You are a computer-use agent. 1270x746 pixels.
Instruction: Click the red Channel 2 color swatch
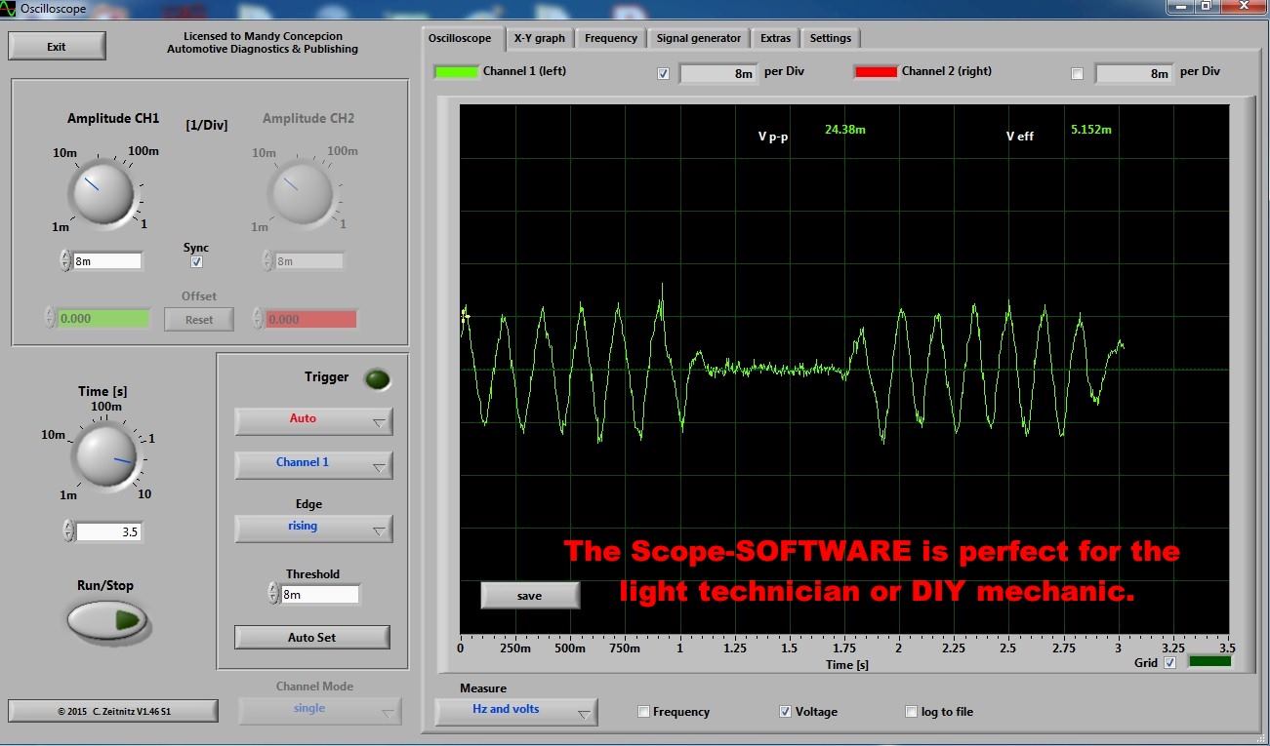pyautogui.click(x=876, y=71)
